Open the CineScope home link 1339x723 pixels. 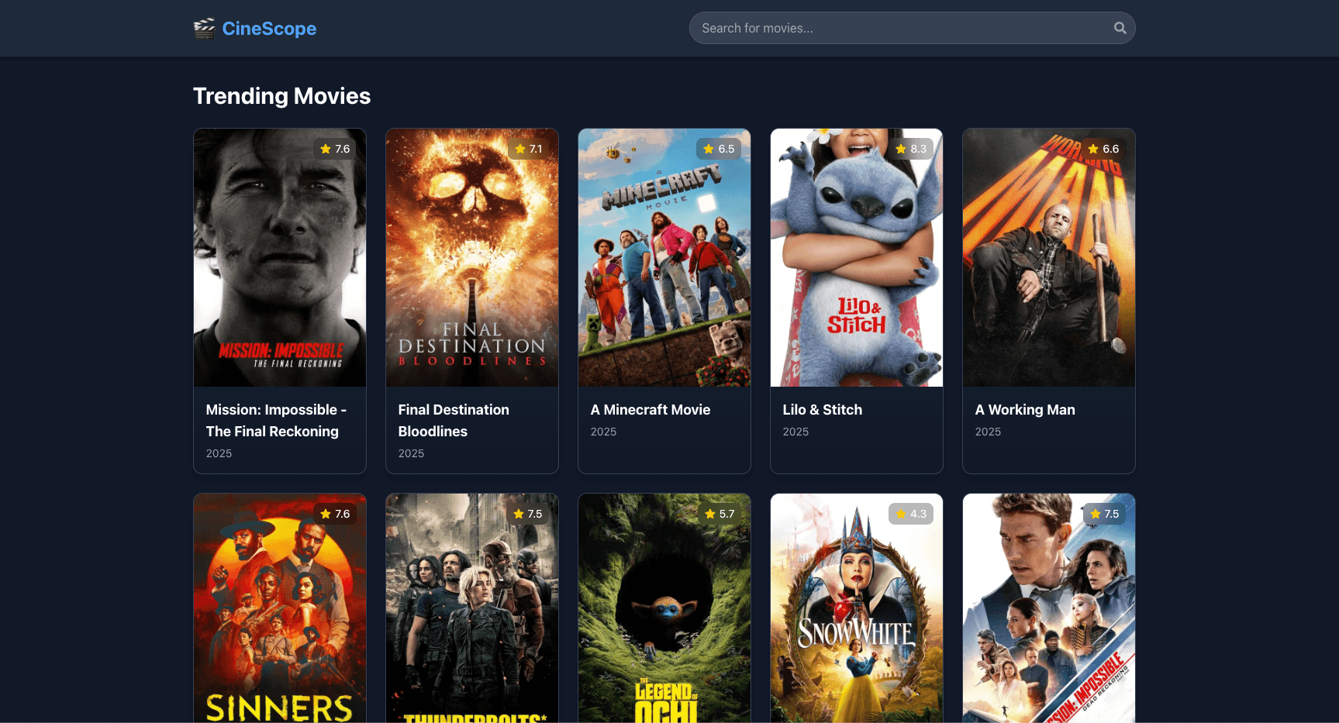click(268, 29)
